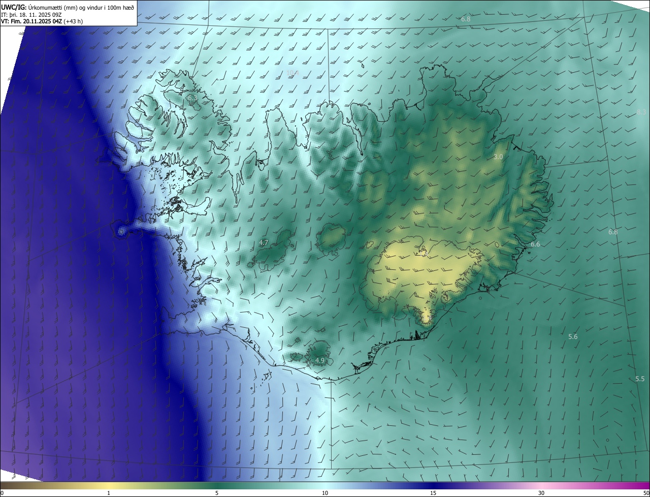Click the '5.6' value label southeast of Iceland
Image resolution: width=650 pixels, height=497 pixels.
573,337
